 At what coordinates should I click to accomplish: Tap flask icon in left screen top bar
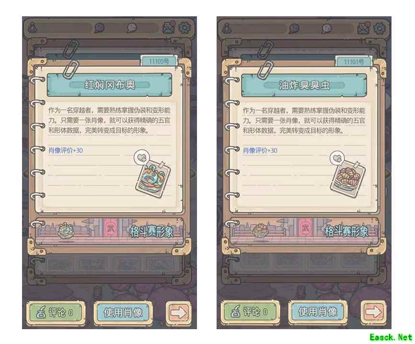32,27
